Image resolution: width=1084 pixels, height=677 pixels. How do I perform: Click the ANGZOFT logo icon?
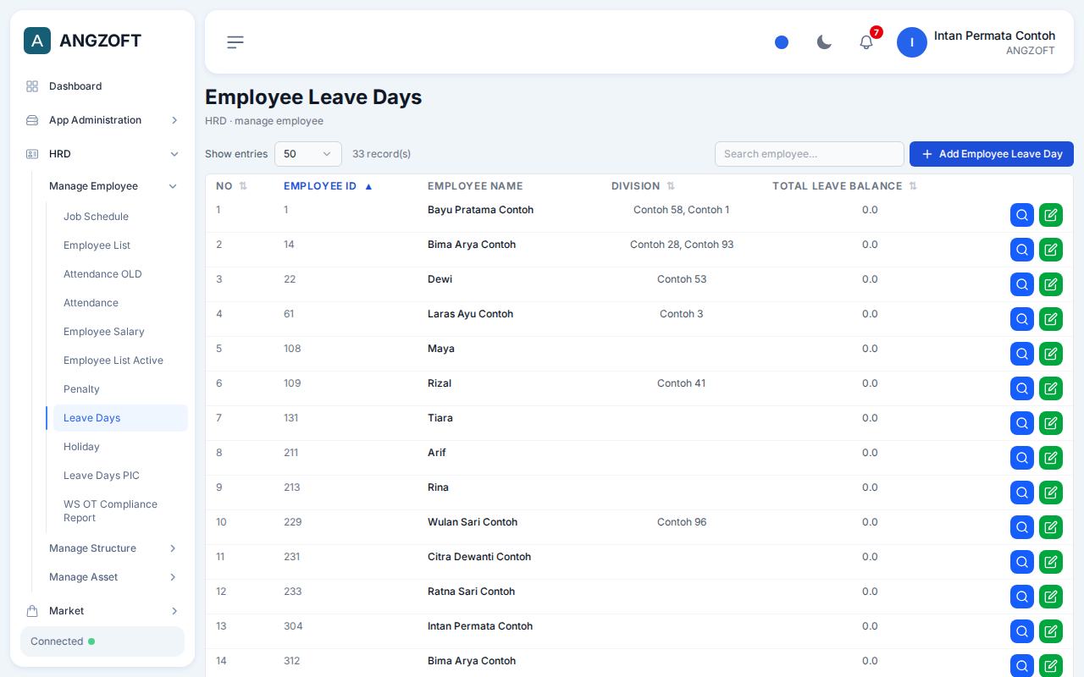[x=37, y=41]
